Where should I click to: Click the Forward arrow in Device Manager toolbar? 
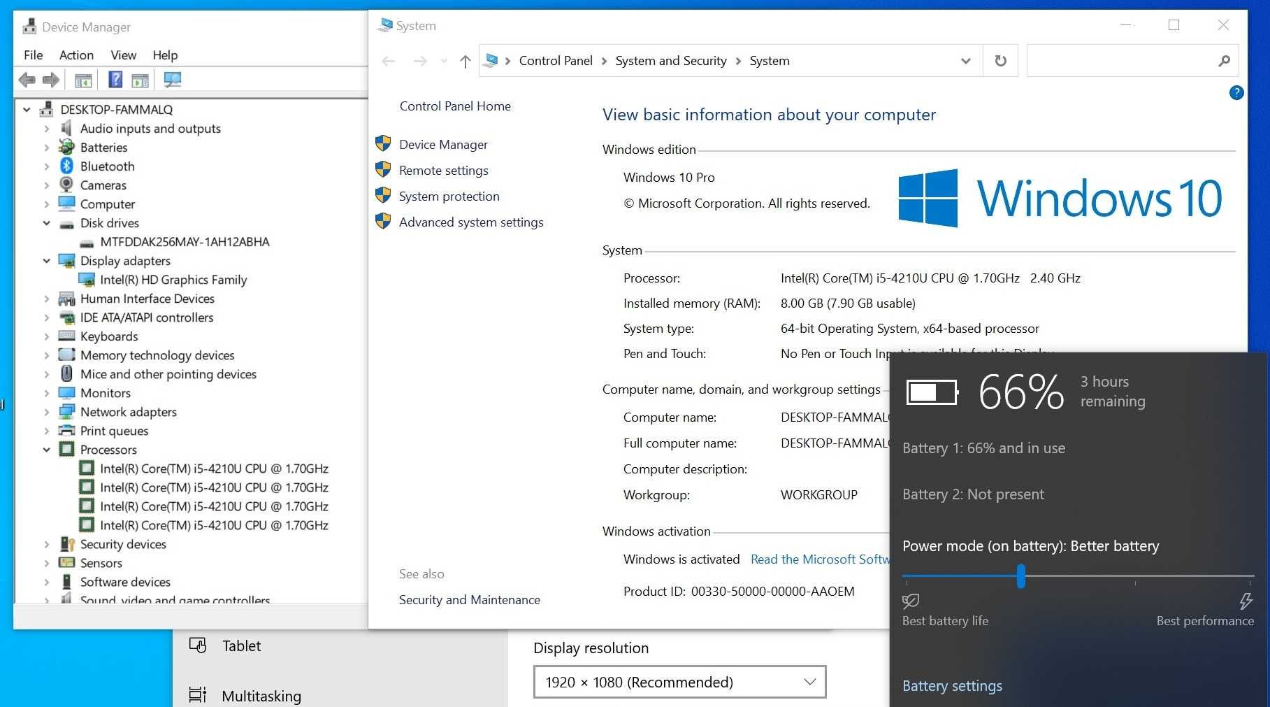tap(50, 80)
